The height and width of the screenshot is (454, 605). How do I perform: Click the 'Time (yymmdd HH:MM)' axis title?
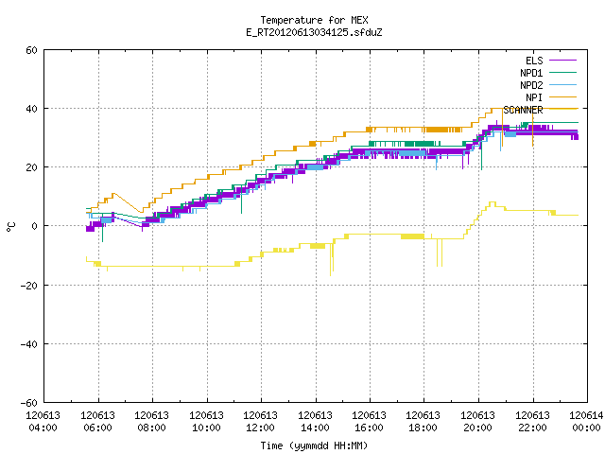coord(314,445)
